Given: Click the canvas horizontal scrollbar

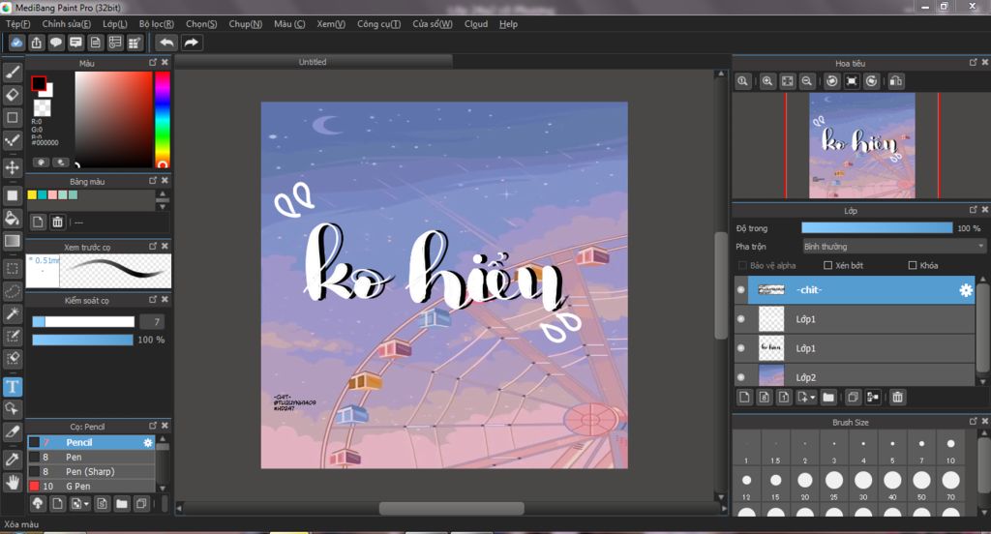Looking at the screenshot, I should point(451,508).
